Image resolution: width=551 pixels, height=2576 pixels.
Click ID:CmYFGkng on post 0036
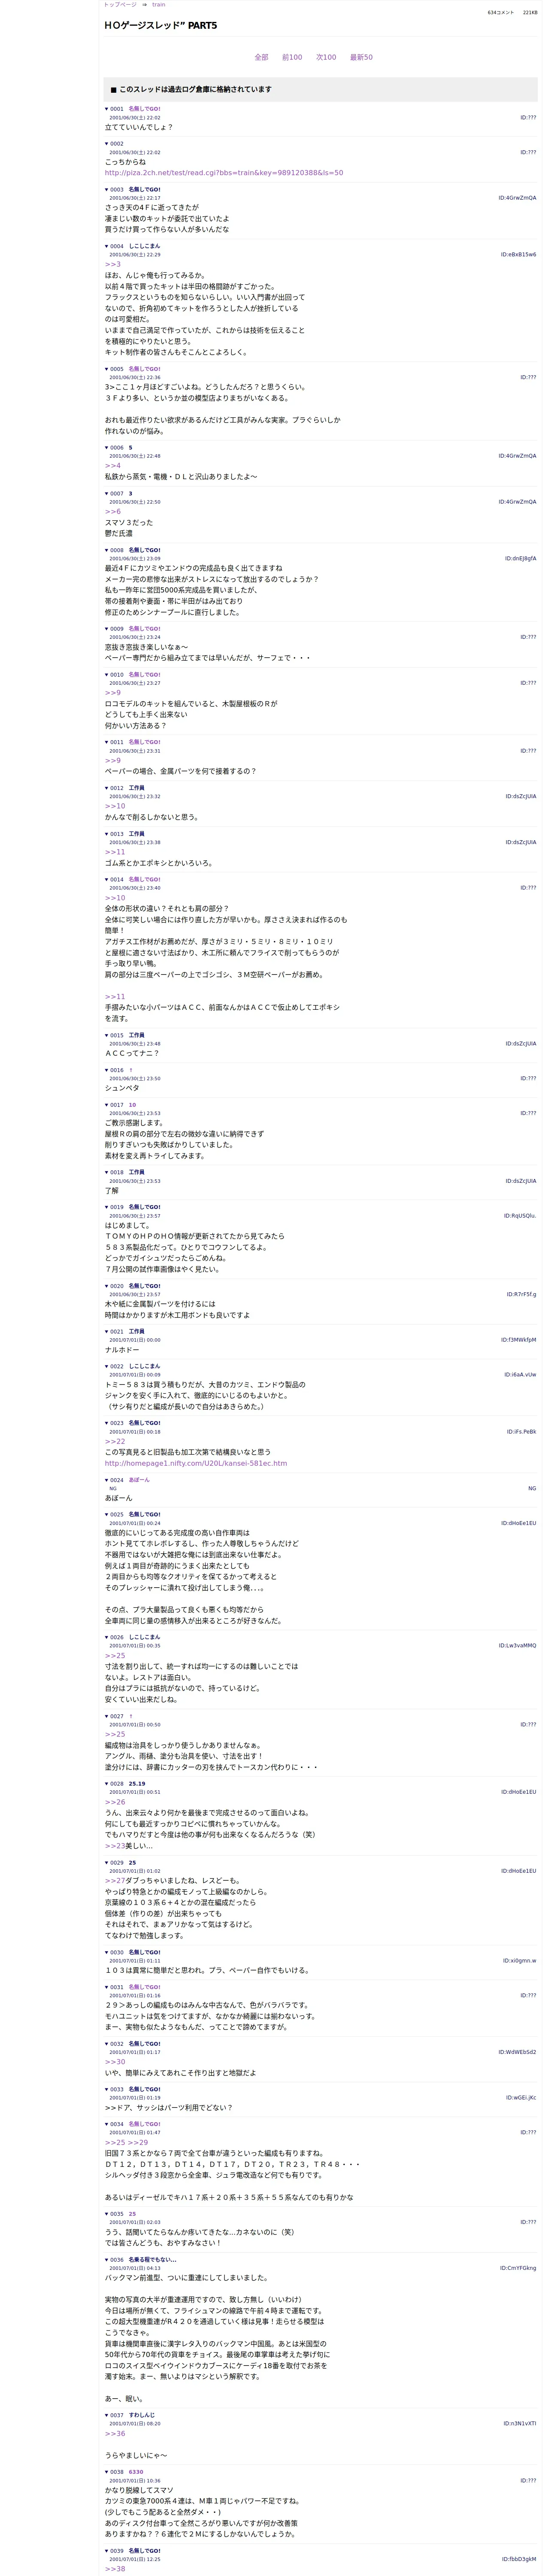(518, 2268)
